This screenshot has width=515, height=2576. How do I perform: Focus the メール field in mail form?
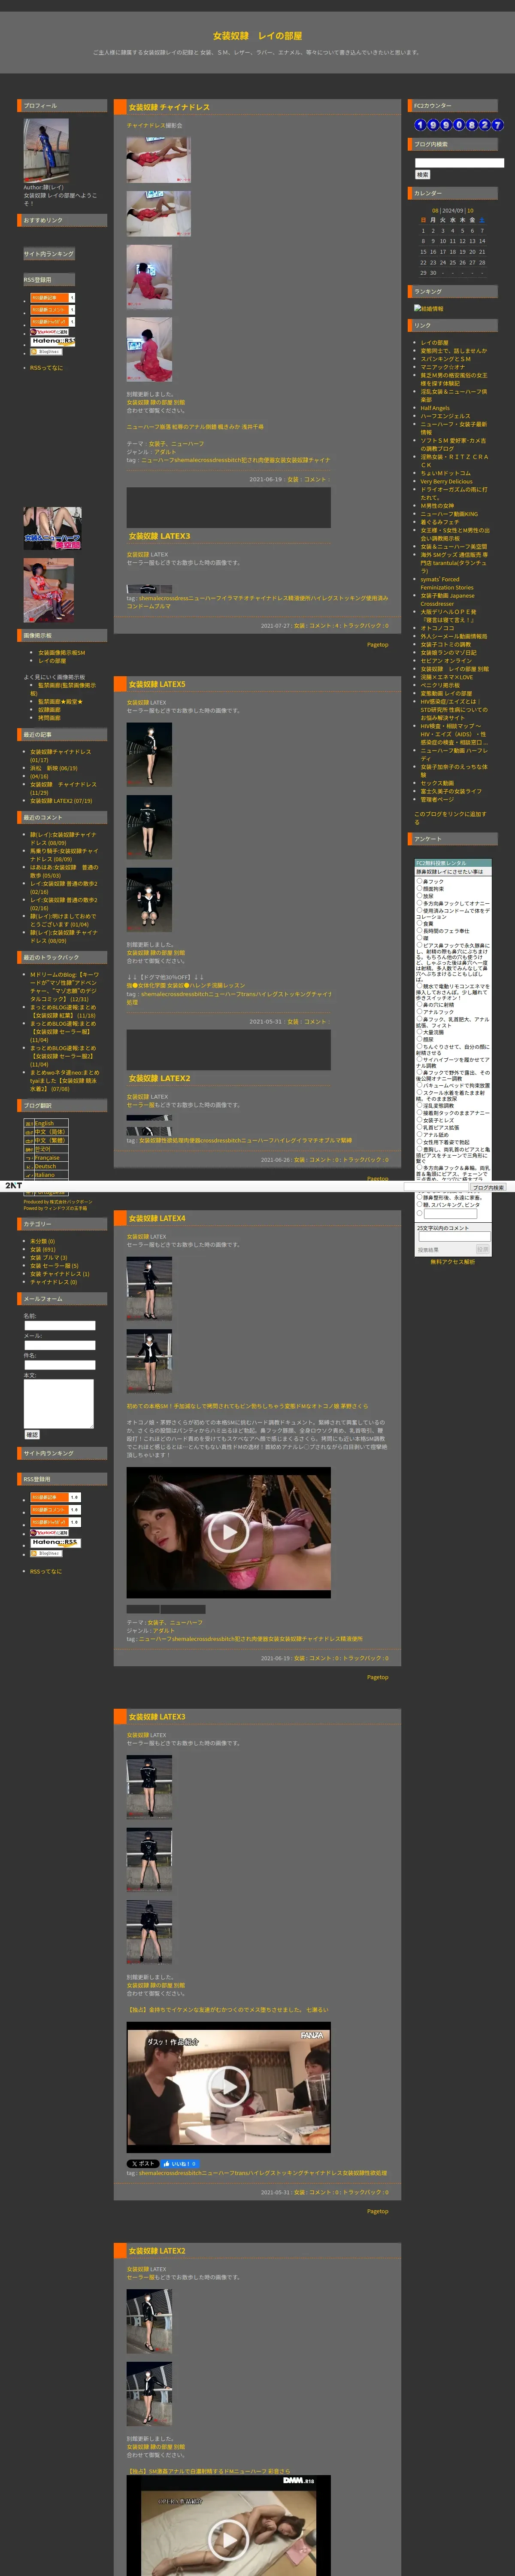pos(60,1345)
